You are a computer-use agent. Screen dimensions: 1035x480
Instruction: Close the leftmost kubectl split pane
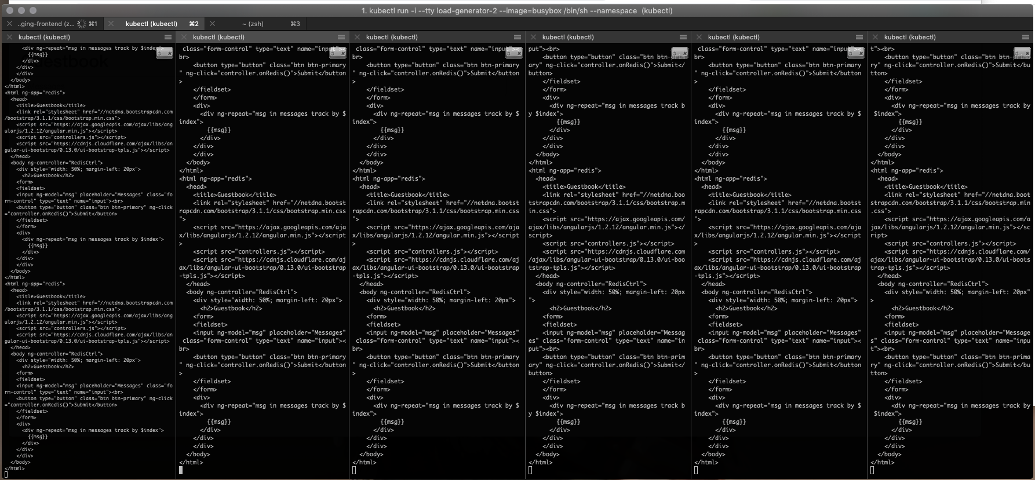point(9,37)
